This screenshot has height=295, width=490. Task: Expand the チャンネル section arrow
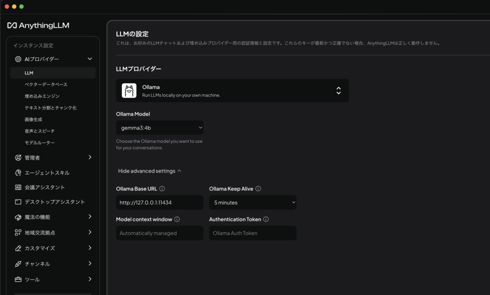coord(90,263)
